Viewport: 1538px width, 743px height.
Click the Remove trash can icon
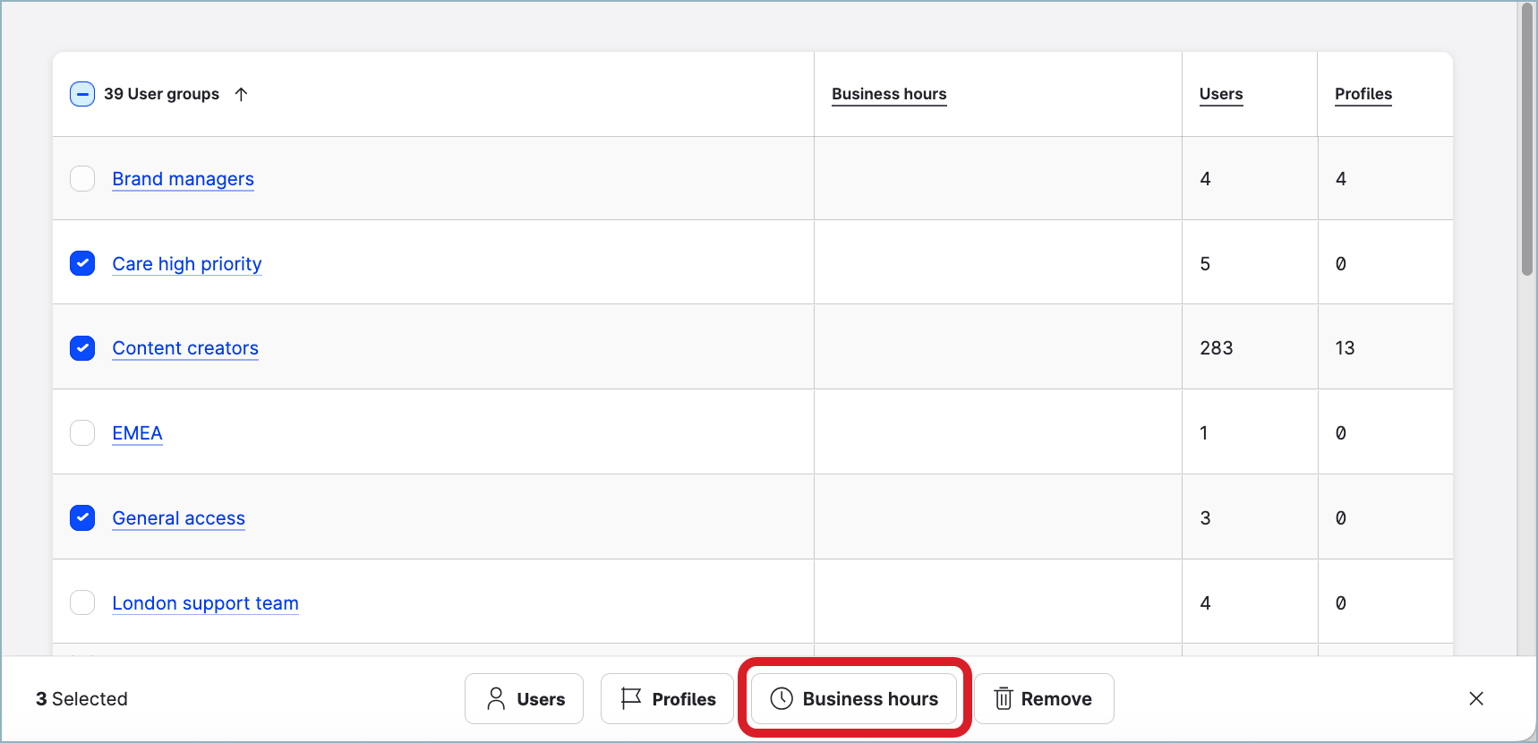pyautogui.click(x=1004, y=698)
